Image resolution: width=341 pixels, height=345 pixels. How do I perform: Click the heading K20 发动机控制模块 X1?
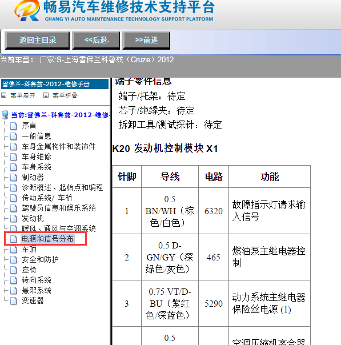click(165, 149)
